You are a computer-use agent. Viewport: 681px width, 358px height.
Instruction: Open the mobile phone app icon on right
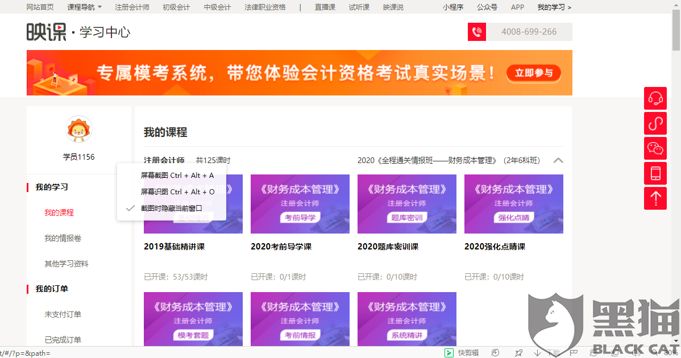(655, 173)
